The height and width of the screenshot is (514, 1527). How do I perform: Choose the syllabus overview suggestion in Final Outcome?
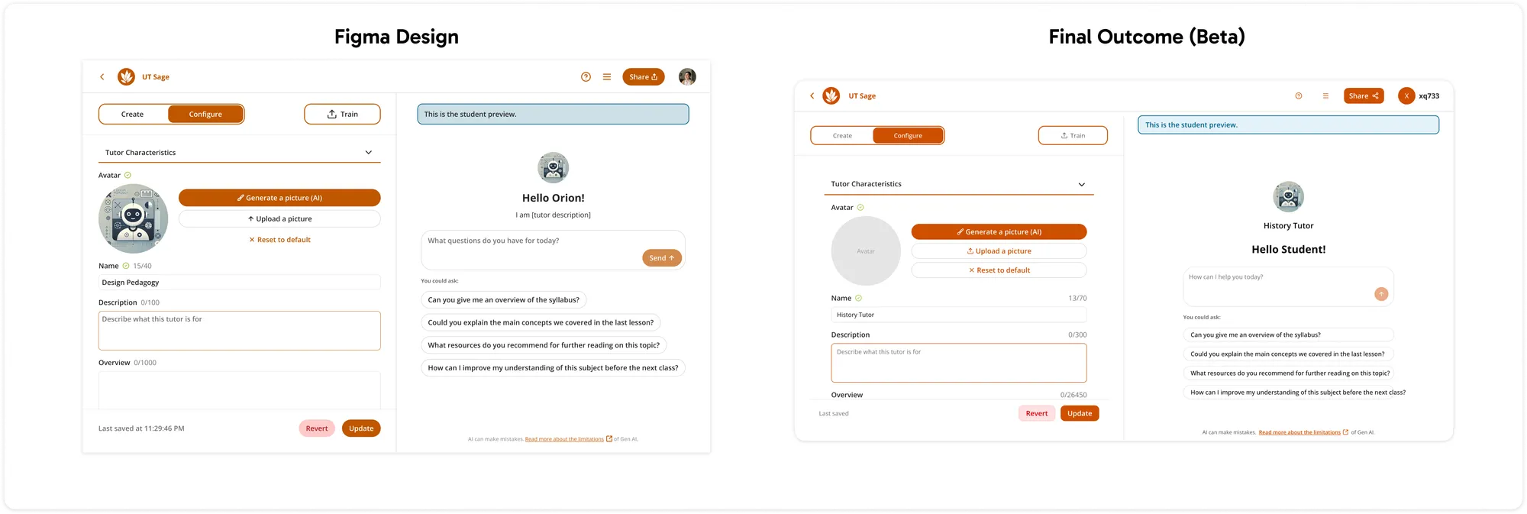(1289, 335)
